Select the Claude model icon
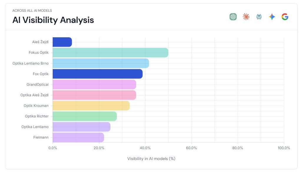302x175 pixels. (x=246, y=17)
